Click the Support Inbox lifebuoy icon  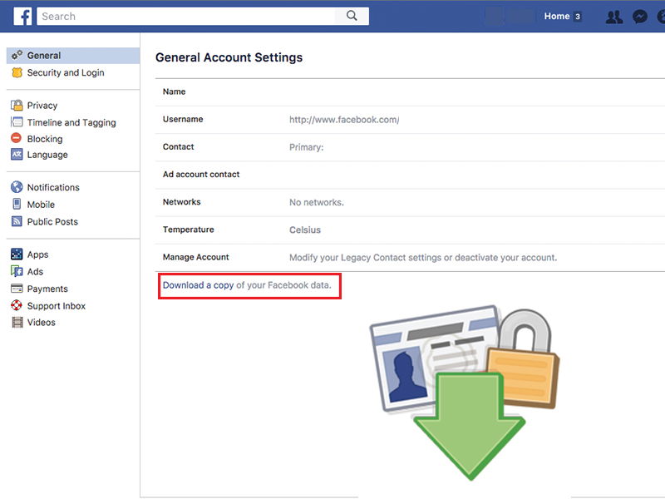[x=17, y=305]
